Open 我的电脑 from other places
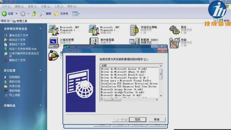The width and height of the screenshot is (231, 130). (14, 91)
